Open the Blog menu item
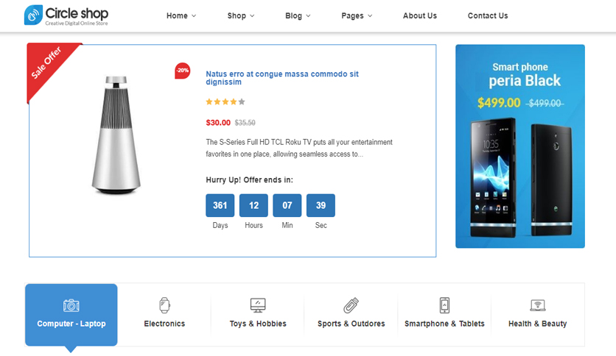 (293, 15)
